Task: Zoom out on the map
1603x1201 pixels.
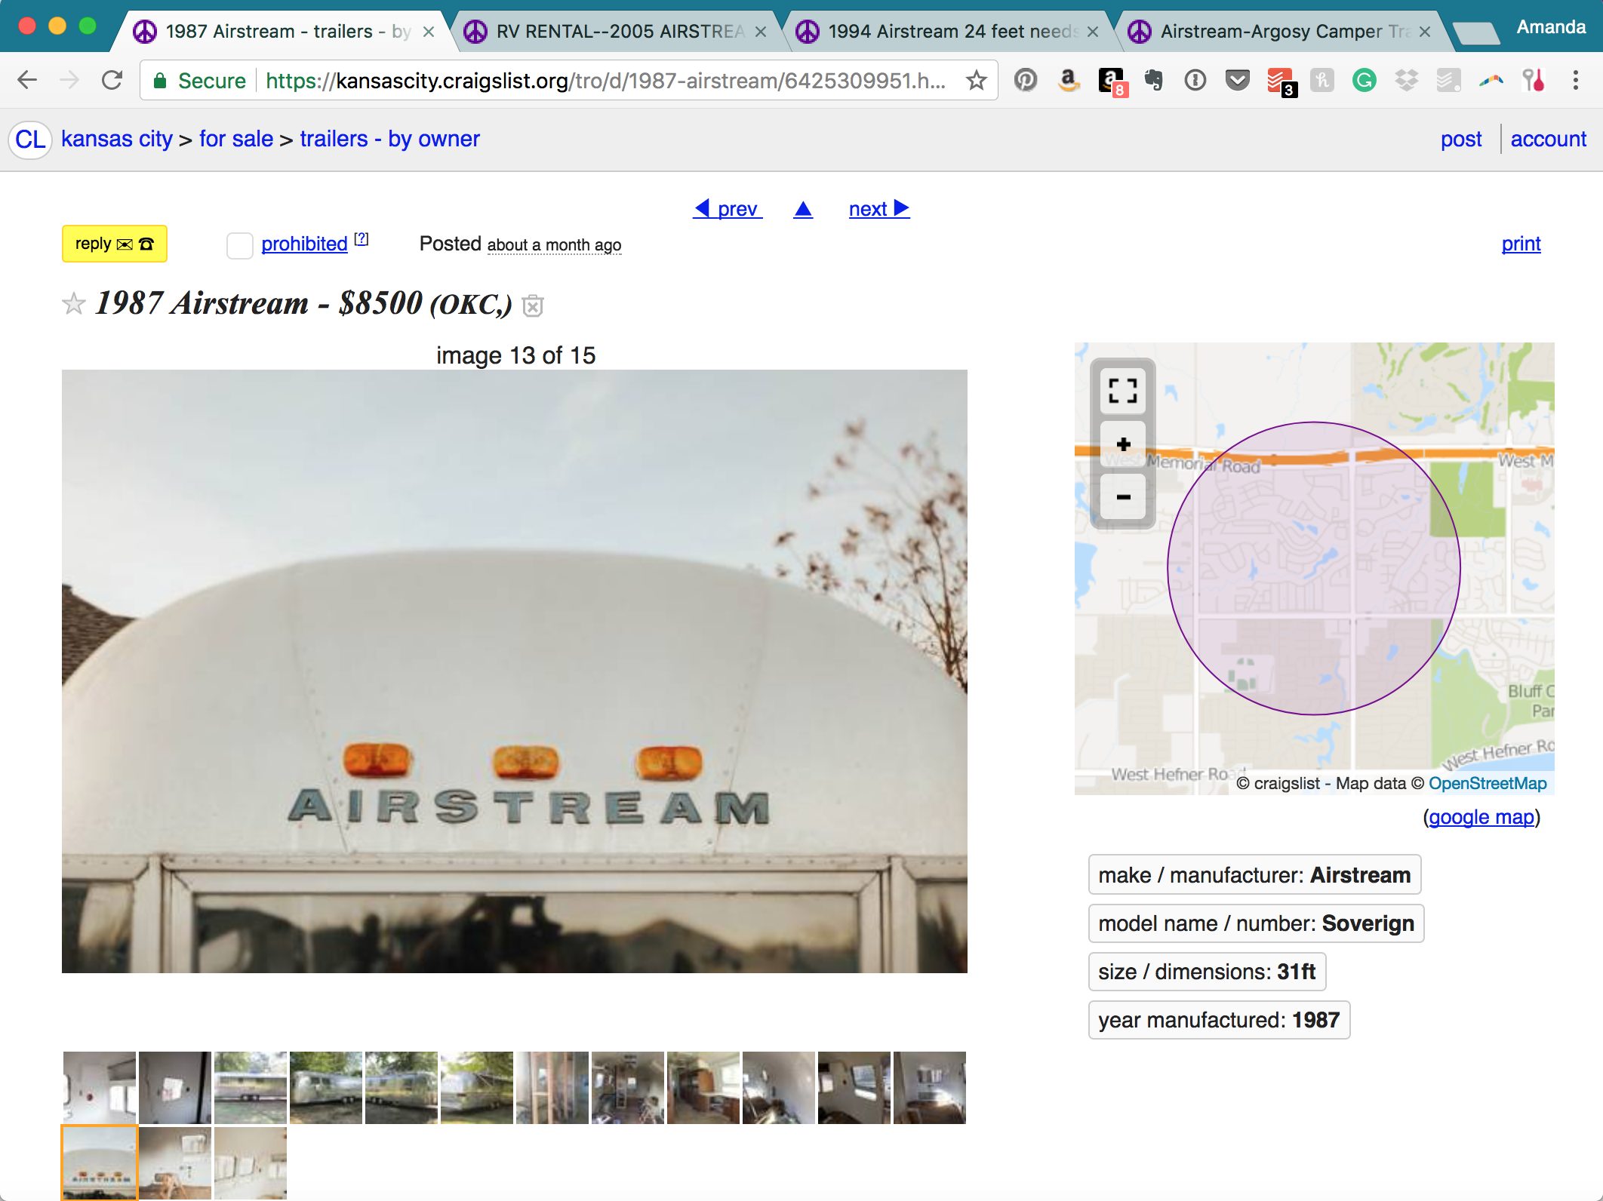Action: point(1123,497)
